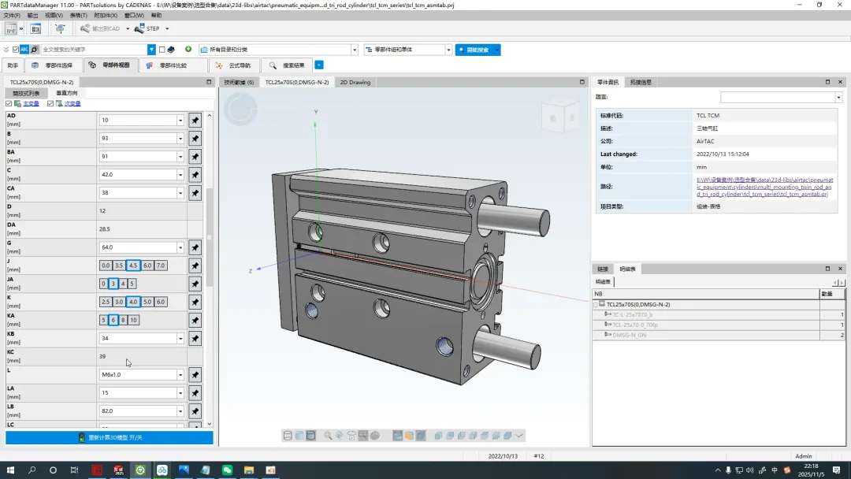Click the 开始搜索 search button

[x=478, y=50]
